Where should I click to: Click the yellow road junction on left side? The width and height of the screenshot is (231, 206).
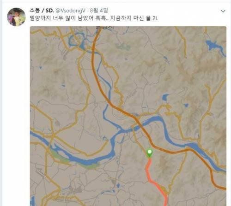coord(53,135)
